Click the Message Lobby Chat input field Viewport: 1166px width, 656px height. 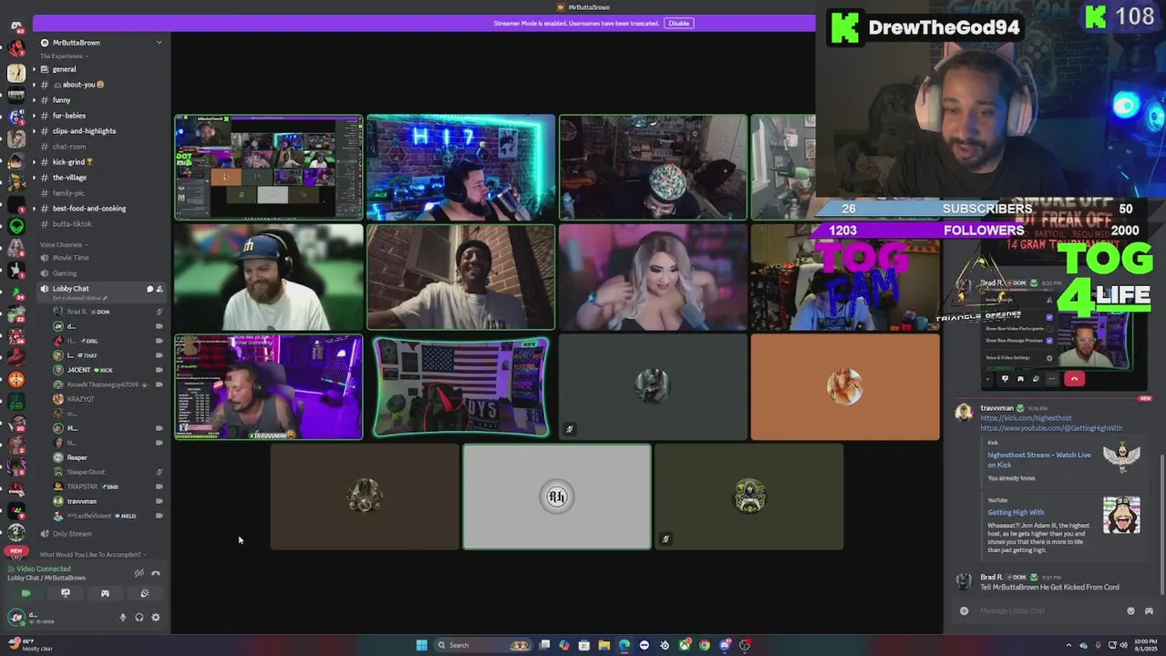click(x=1048, y=611)
